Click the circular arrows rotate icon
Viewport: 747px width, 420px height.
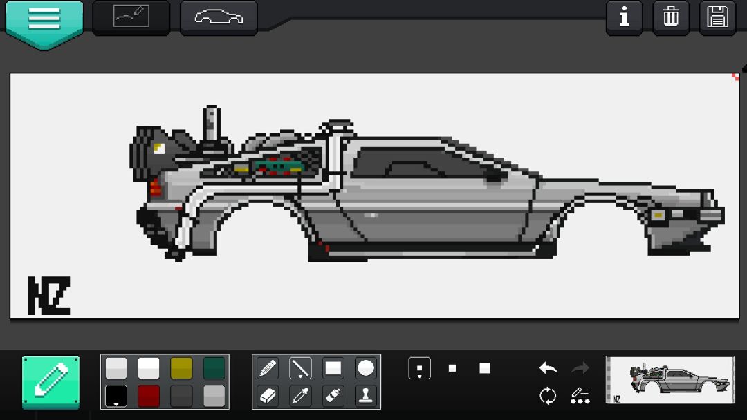pos(548,396)
